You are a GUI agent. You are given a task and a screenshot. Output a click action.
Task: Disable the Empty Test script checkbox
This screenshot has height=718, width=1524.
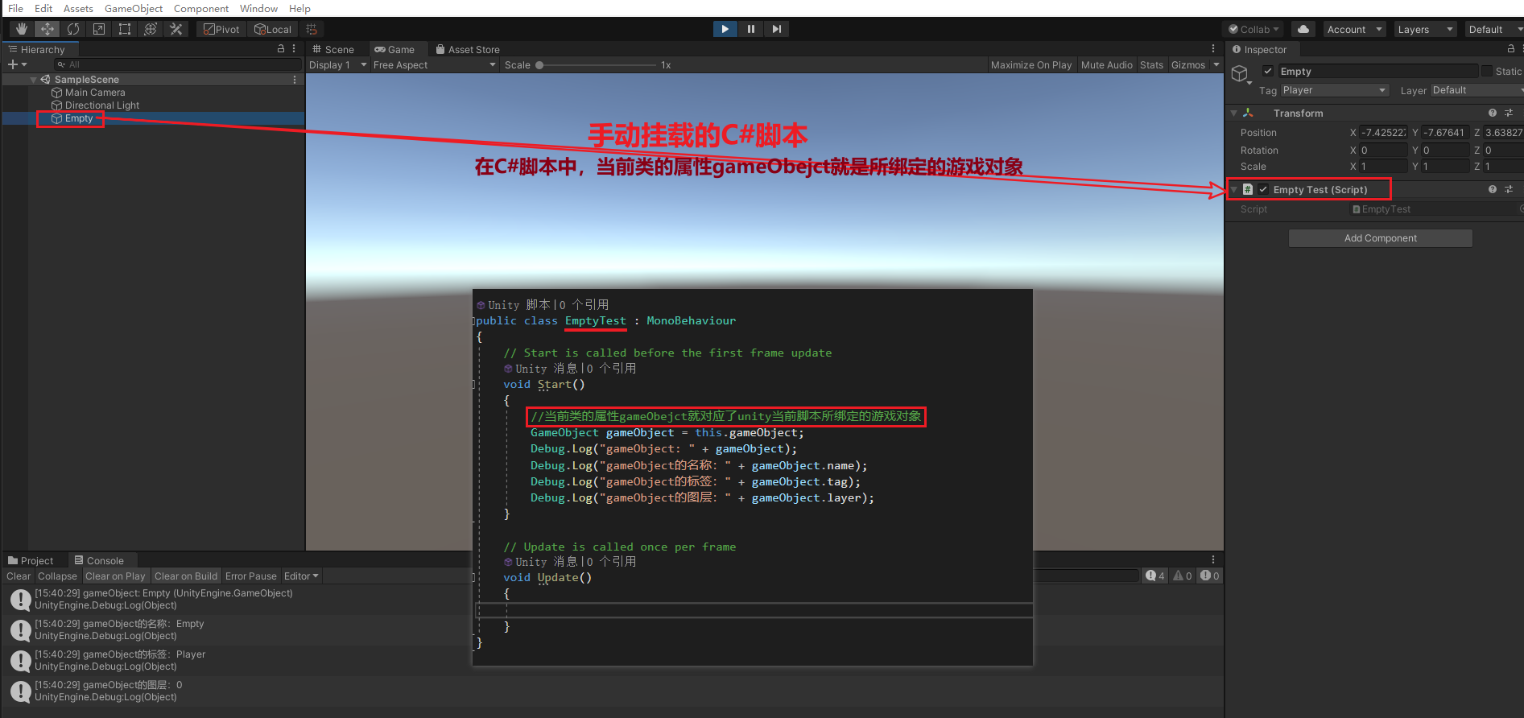(1263, 190)
